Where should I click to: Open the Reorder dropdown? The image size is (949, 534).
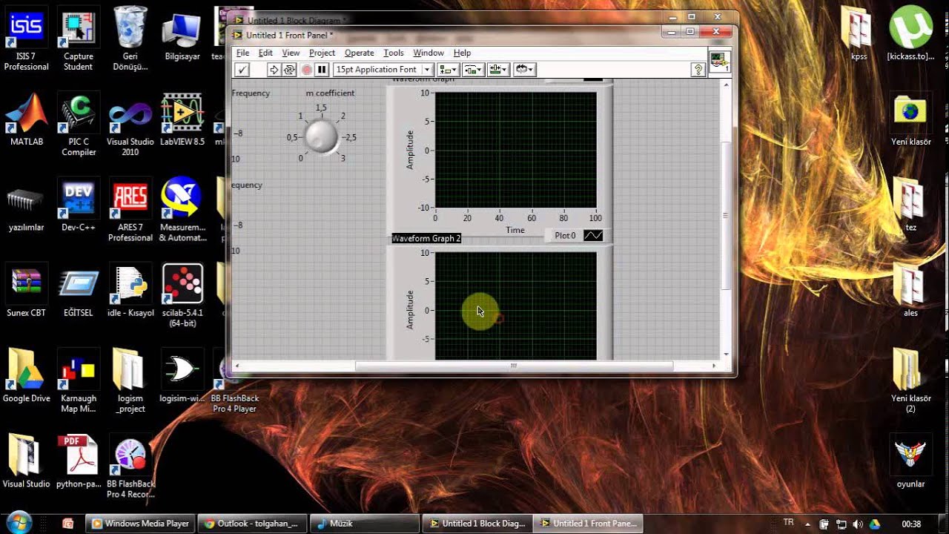(525, 70)
